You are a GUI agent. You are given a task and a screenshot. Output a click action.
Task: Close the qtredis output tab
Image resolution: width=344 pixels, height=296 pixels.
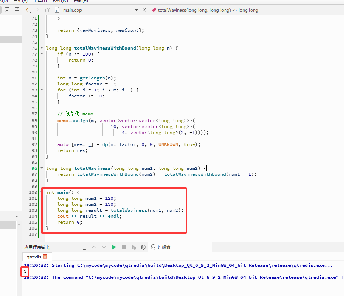(45, 257)
